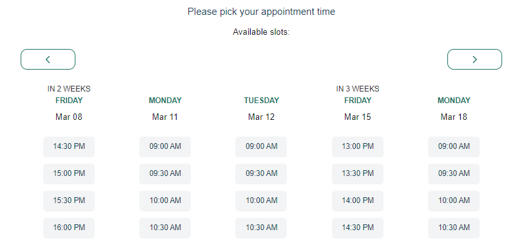Select 13:00 PM on Friday Mar 15
526x243 pixels.
[x=358, y=147]
